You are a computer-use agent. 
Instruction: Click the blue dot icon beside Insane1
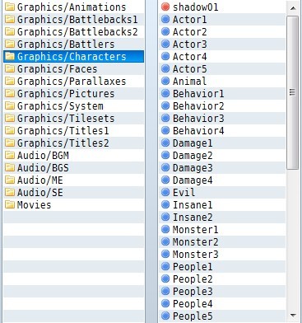click(165, 204)
